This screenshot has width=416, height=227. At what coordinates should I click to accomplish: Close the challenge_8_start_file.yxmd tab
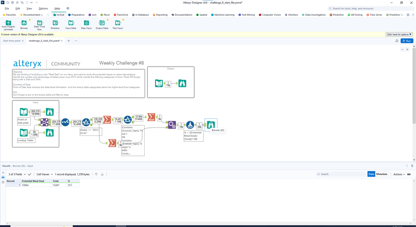(62, 41)
